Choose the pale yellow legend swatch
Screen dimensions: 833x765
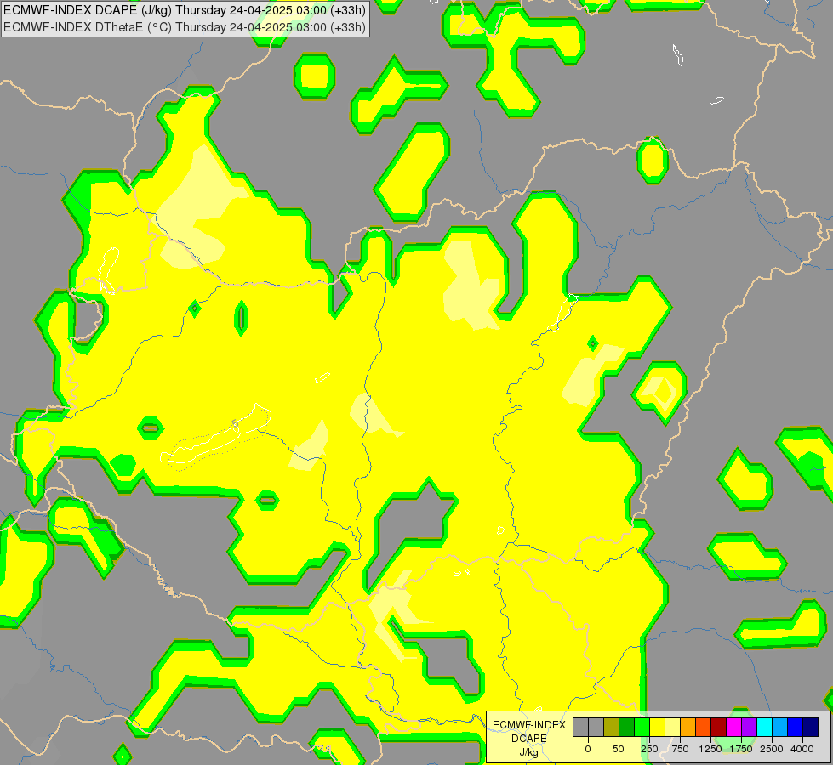click(672, 728)
